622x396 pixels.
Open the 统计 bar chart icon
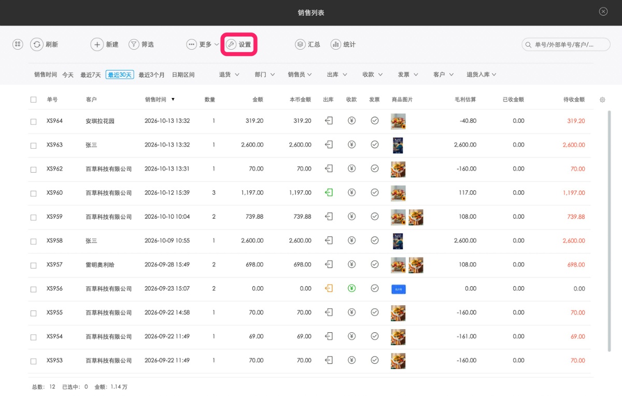(x=336, y=45)
